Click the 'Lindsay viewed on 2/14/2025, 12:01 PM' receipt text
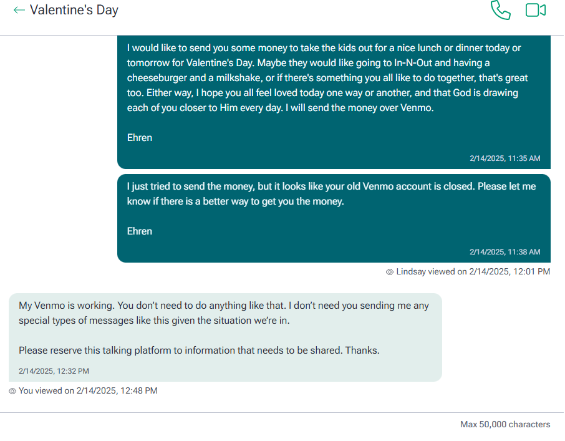The image size is (565, 441). (x=473, y=272)
